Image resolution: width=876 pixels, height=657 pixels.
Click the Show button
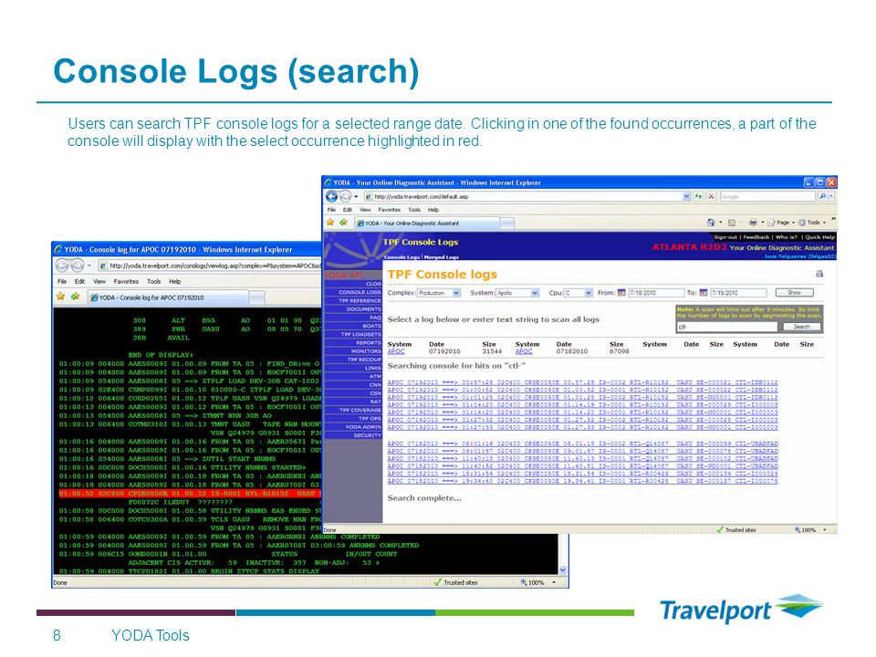click(795, 292)
